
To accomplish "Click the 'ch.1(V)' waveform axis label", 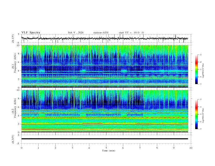I will point(13,39).
